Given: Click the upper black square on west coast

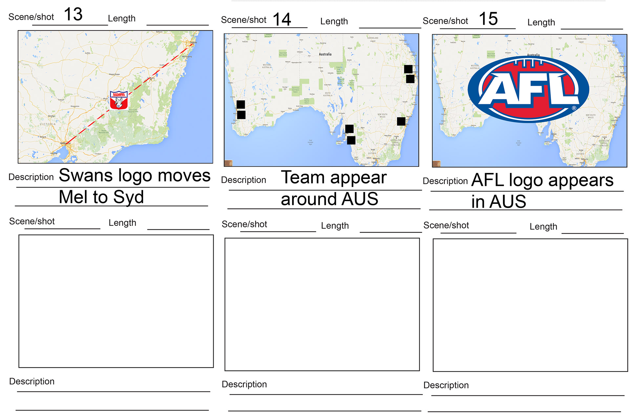Looking at the screenshot, I should (x=241, y=105).
